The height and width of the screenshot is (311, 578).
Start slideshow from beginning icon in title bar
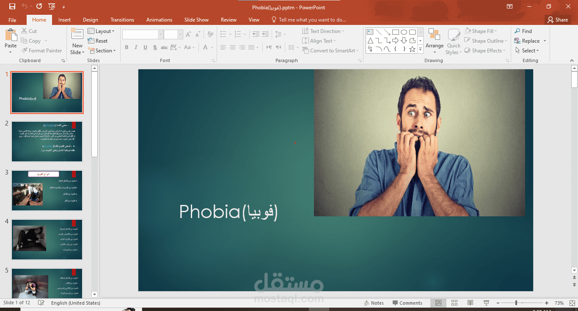click(52, 6)
